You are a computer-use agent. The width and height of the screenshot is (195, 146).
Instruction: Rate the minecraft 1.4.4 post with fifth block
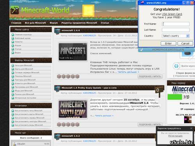click(x=77, y=76)
